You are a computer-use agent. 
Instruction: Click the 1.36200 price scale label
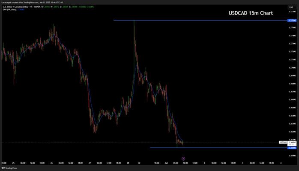tap(292, 132)
